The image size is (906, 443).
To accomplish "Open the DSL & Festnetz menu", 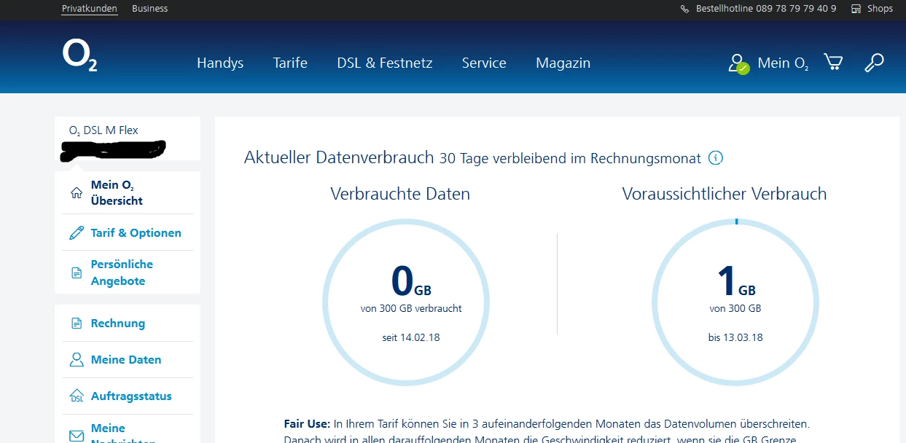I will pos(385,63).
